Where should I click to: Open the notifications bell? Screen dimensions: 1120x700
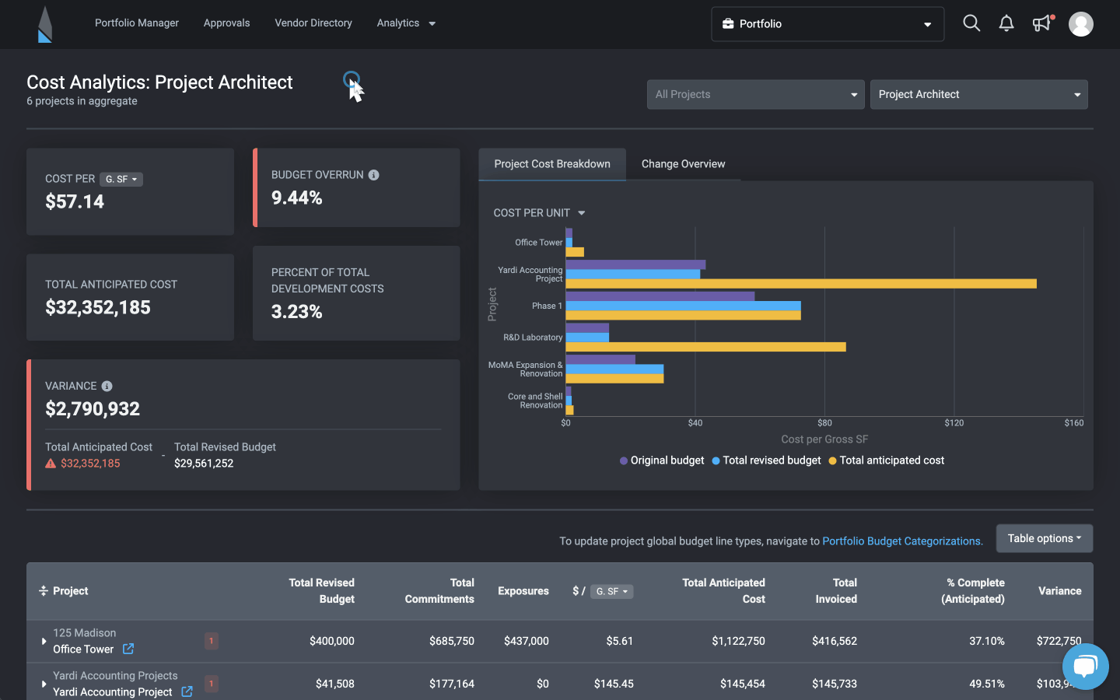(1006, 23)
